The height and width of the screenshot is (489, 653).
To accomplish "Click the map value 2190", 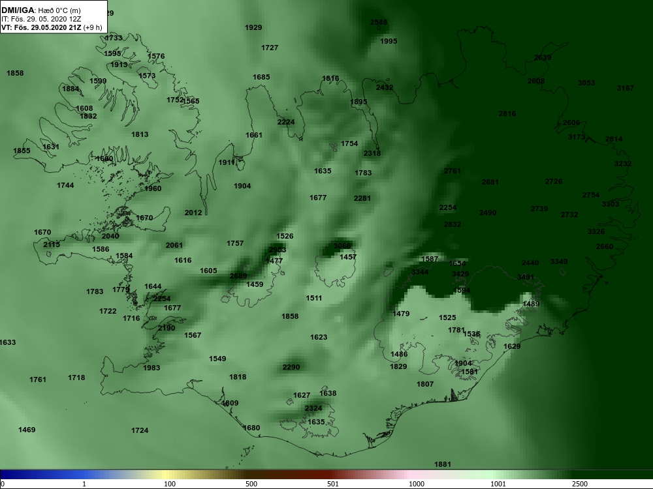I will coord(167,328).
